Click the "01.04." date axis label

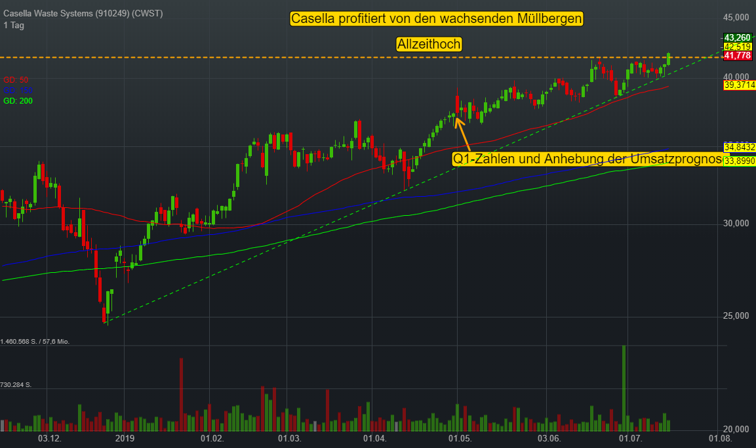pos(374,438)
